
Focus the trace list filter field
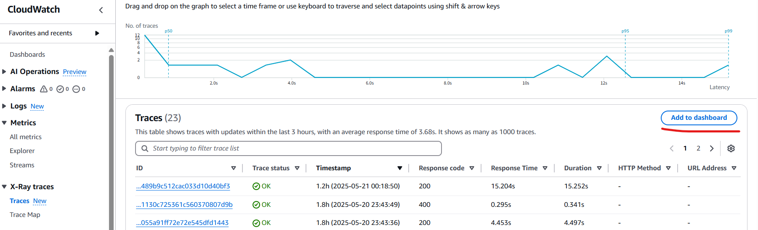[x=288, y=148]
